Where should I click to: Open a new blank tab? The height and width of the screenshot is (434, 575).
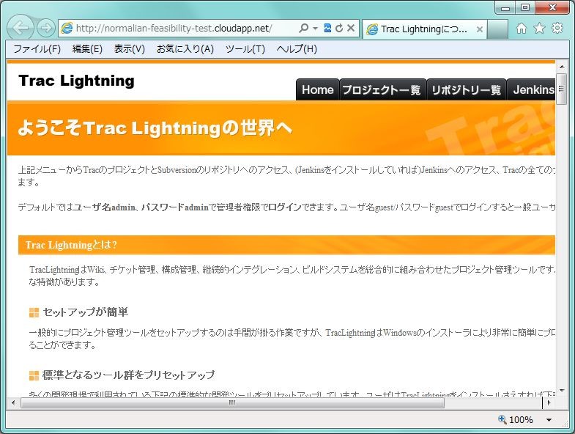[x=497, y=29]
